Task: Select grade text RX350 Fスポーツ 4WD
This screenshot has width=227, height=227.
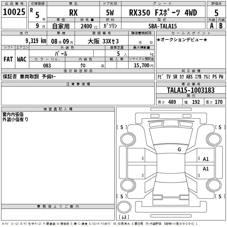Action: [x=163, y=12]
